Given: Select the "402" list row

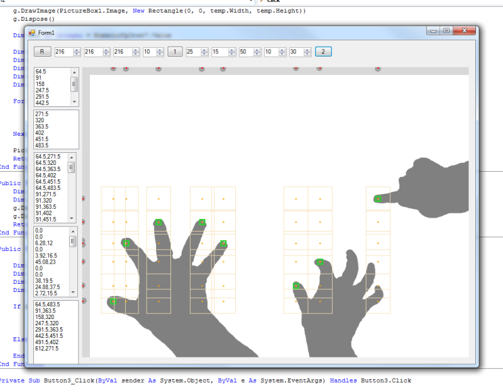Looking at the screenshot, I should pyautogui.click(x=40, y=133).
